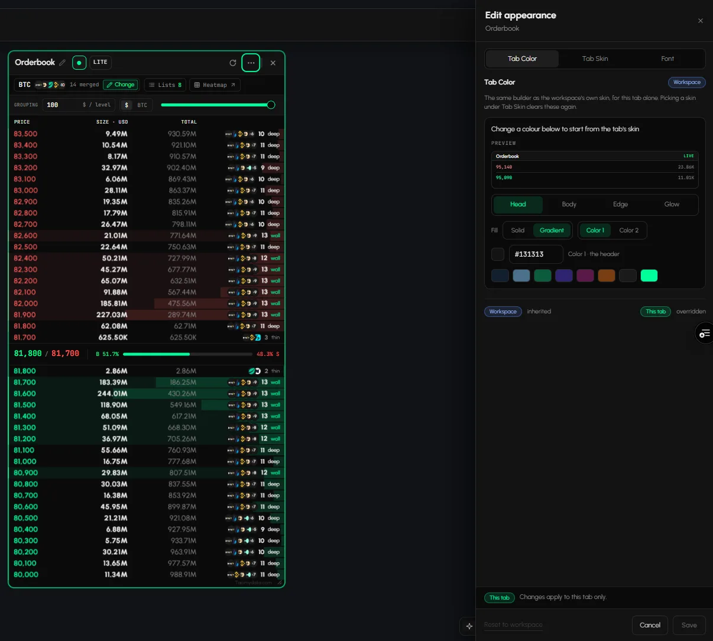
Task: Click the sparkle icon beside Reset to workspace
Action: [x=469, y=626]
